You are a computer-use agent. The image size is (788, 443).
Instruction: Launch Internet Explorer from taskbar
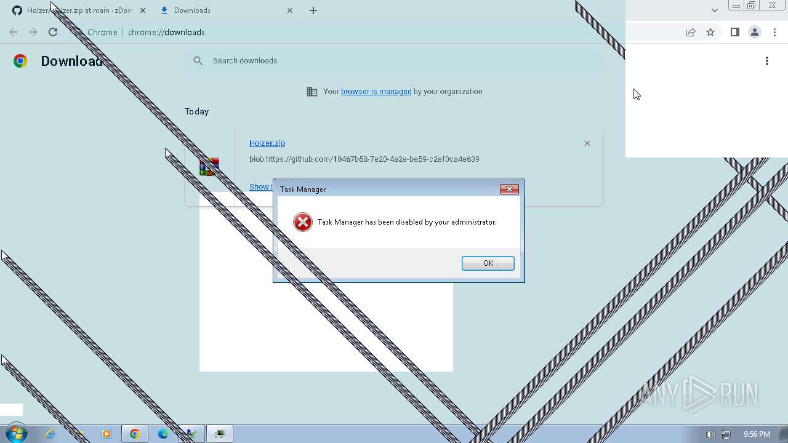point(50,434)
